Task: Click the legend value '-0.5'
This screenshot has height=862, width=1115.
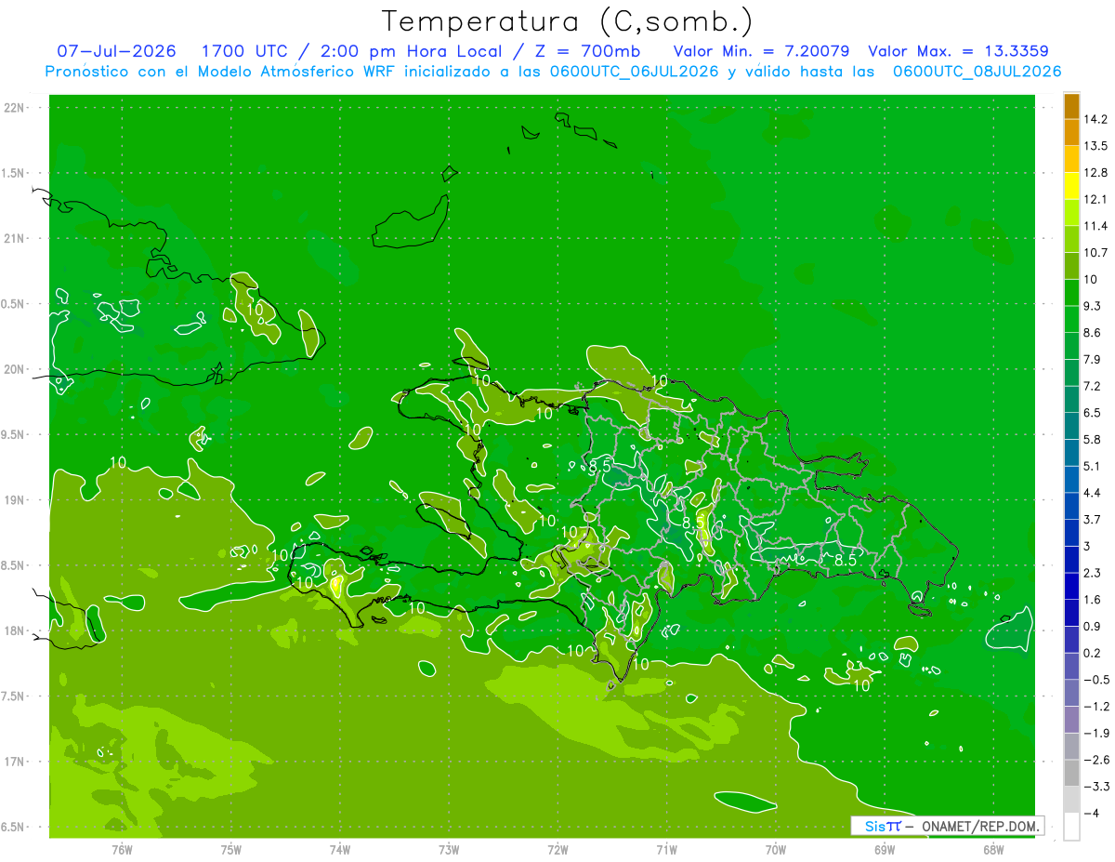Action: [x=1095, y=680]
